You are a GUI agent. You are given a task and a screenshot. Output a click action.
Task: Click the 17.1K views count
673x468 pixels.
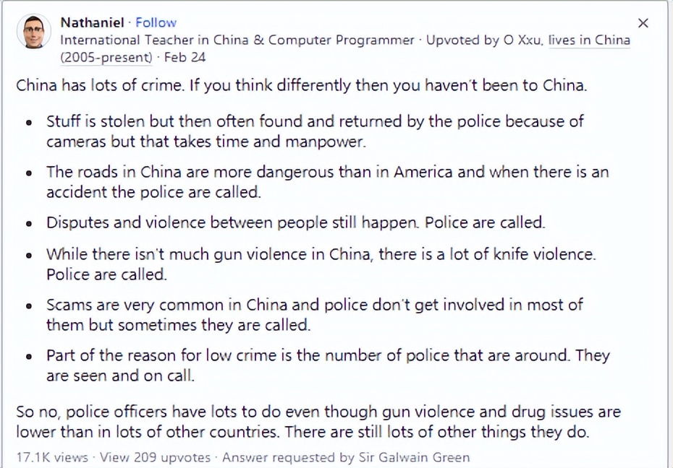pos(52,457)
